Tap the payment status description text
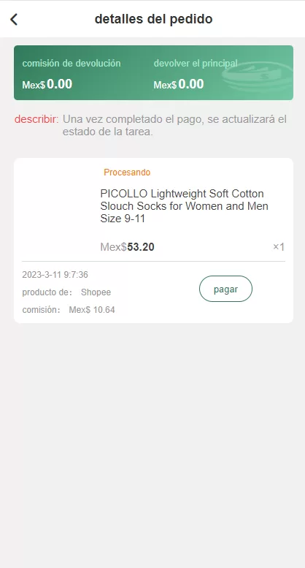305x568 pixels. pos(174,125)
